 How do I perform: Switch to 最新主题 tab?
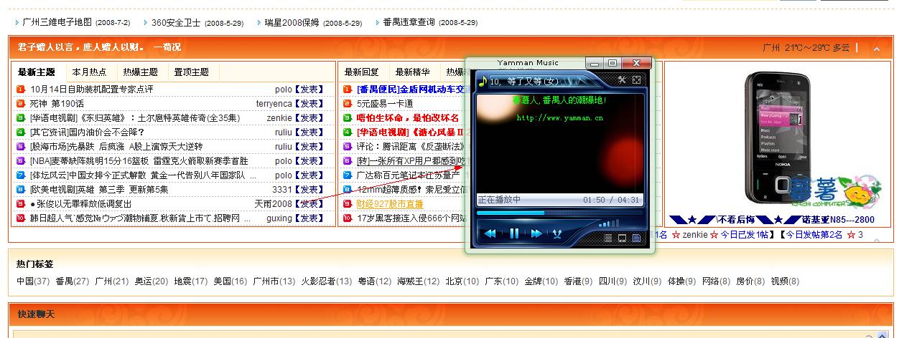click(x=37, y=72)
